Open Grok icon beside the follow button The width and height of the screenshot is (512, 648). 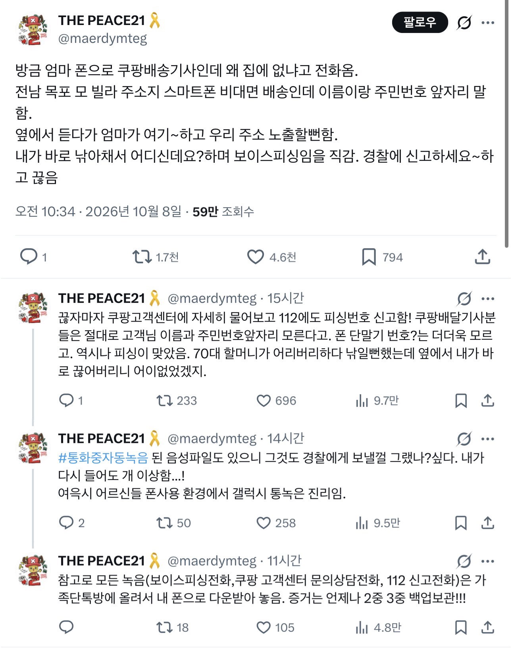tap(464, 23)
